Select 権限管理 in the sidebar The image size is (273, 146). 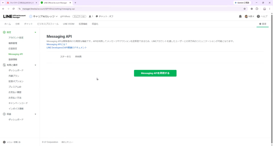[13, 43]
